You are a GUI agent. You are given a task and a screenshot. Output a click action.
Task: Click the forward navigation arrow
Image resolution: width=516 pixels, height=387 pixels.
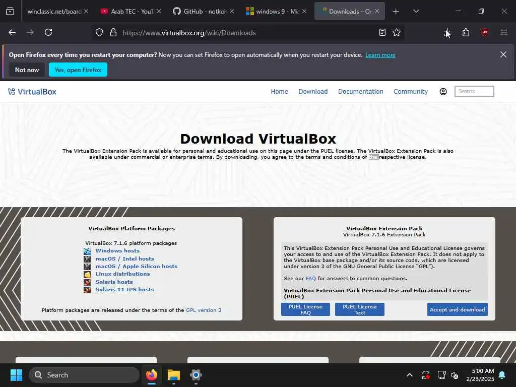coord(30,33)
